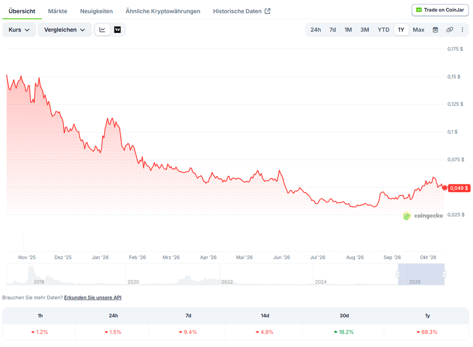Open the Vergleichen dropdown
The width and height of the screenshot is (473, 347).
coord(65,30)
